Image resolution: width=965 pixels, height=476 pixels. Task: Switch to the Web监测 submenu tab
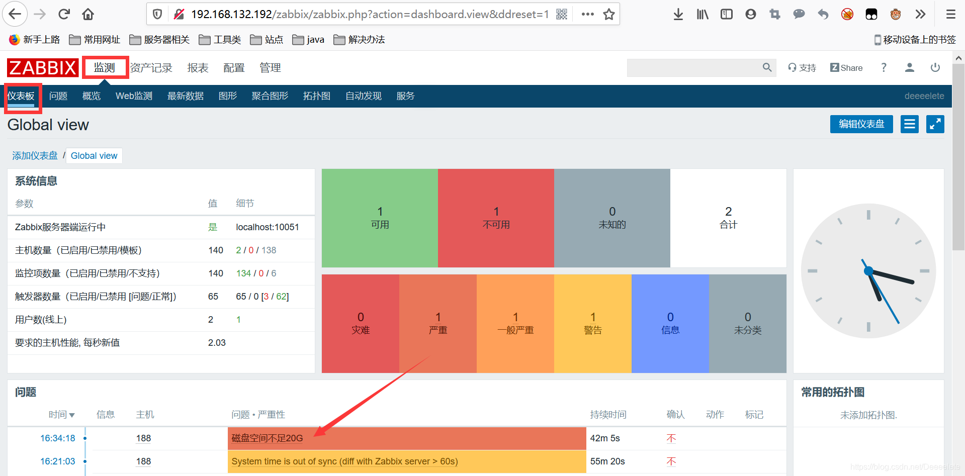click(x=134, y=96)
